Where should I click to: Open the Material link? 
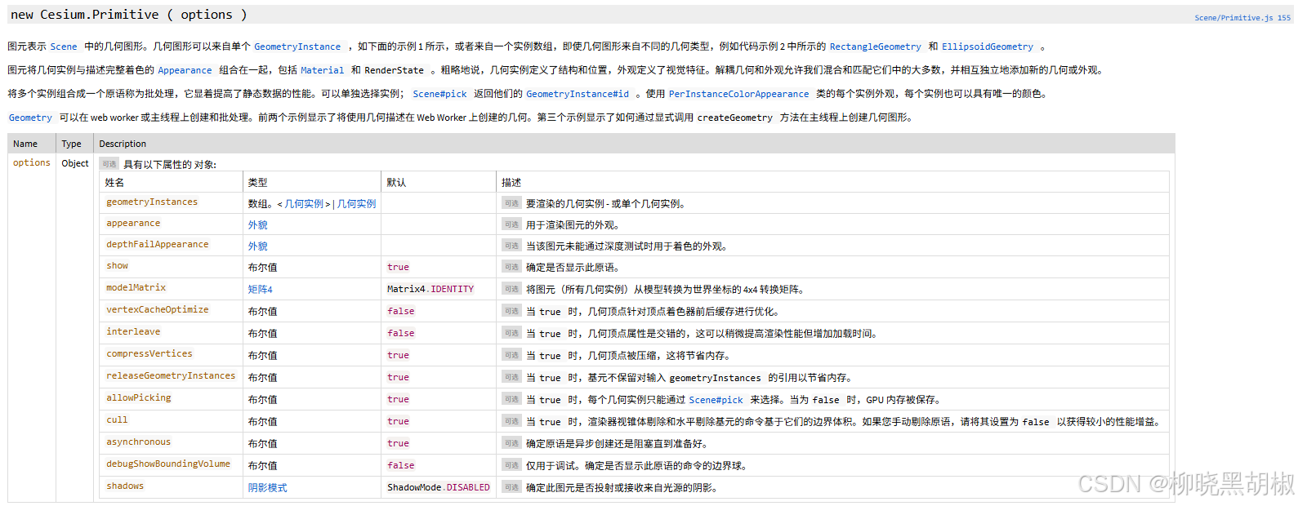click(x=323, y=70)
